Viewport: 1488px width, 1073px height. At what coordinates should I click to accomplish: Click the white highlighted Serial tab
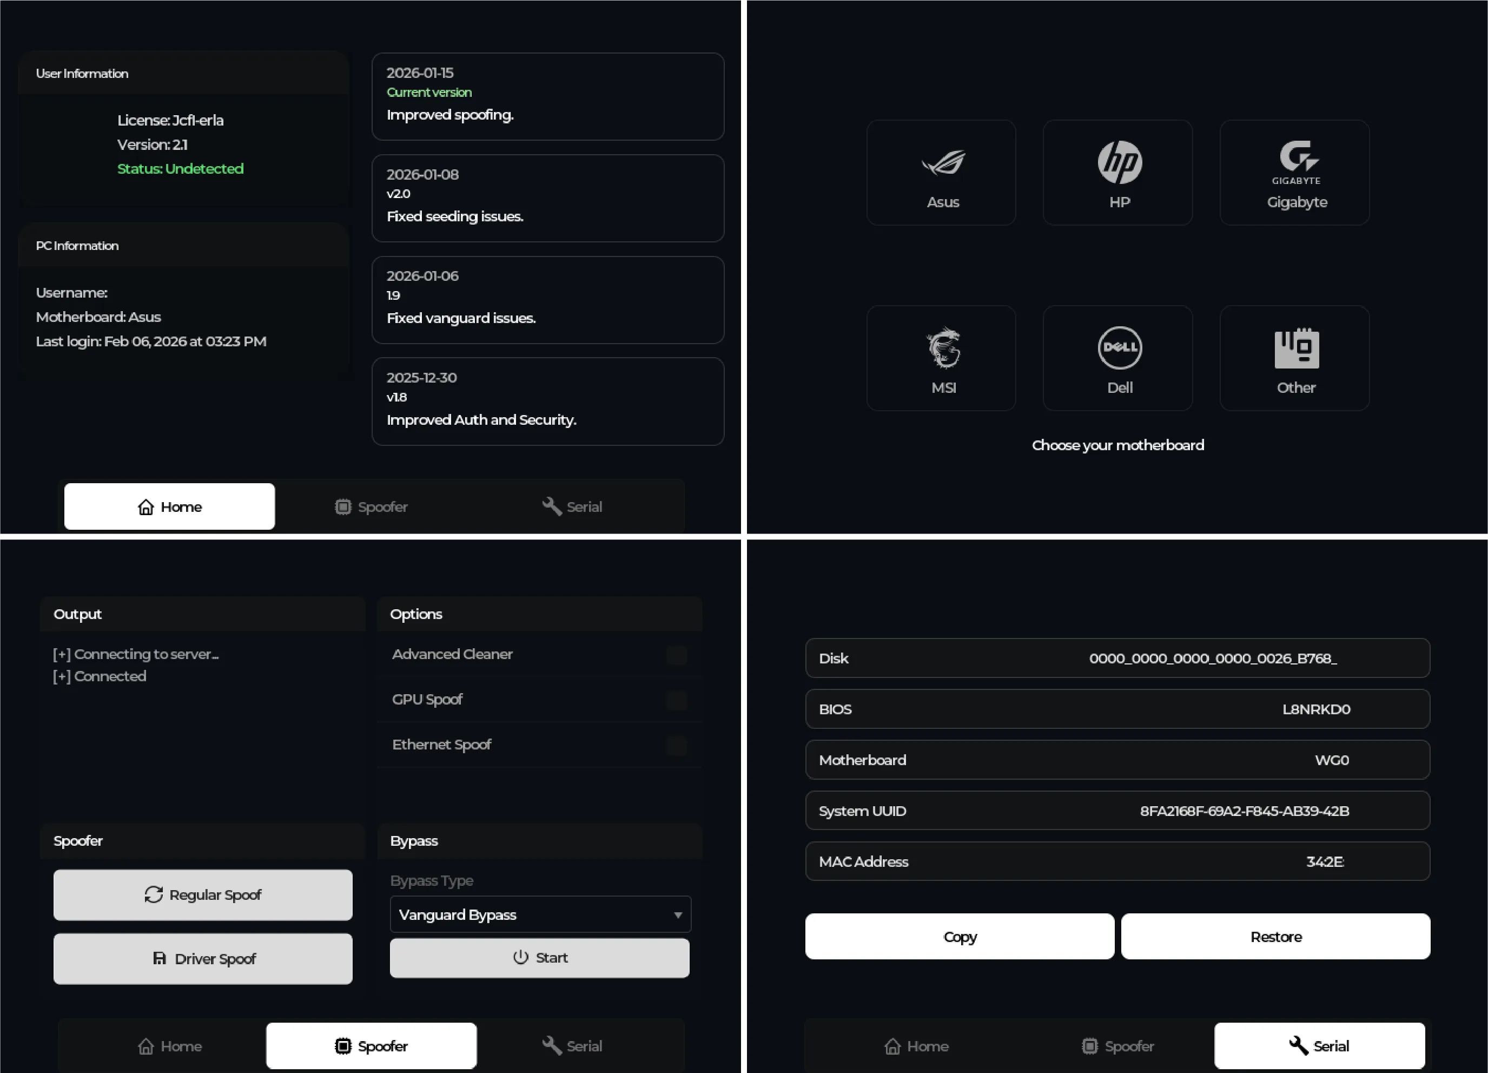point(1319,1045)
